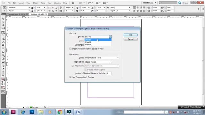The height and width of the screenshot is (115, 205).
Task: Open Photoshop from the taskbar
Action: pyautogui.click(x=32, y=112)
